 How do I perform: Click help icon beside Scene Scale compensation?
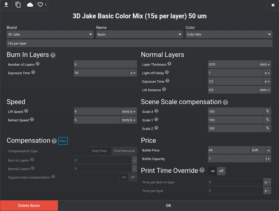[x=225, y=103]
